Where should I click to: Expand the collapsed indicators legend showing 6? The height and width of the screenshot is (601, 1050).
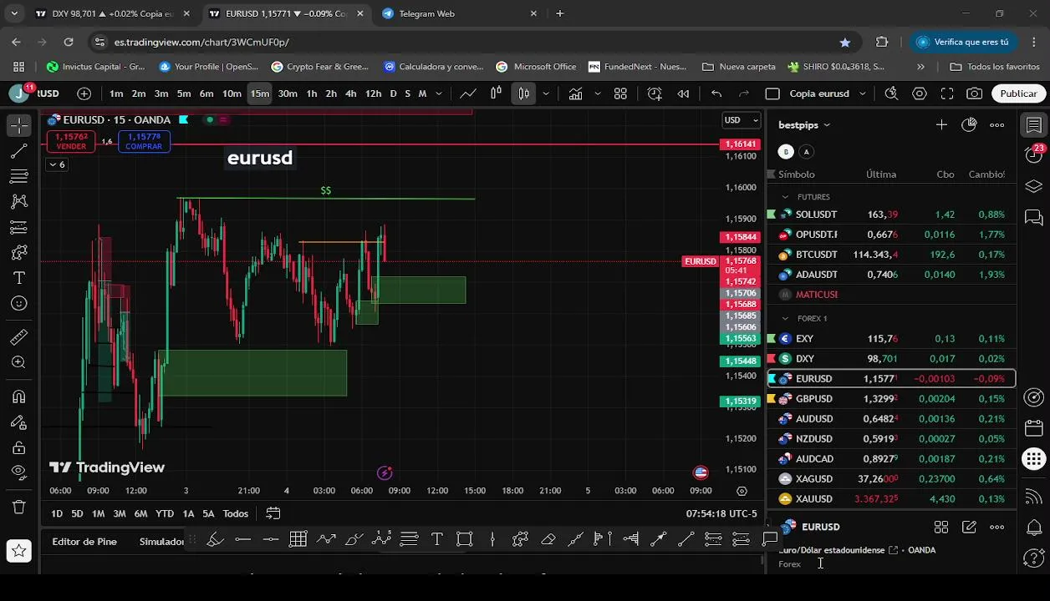57,164
